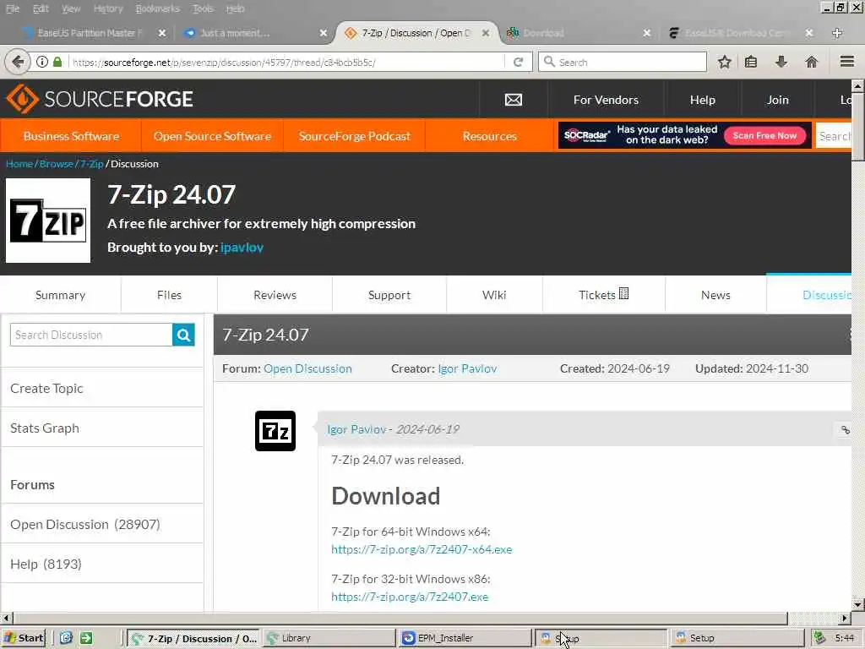Open Windows Start button

tap(24, 638)
